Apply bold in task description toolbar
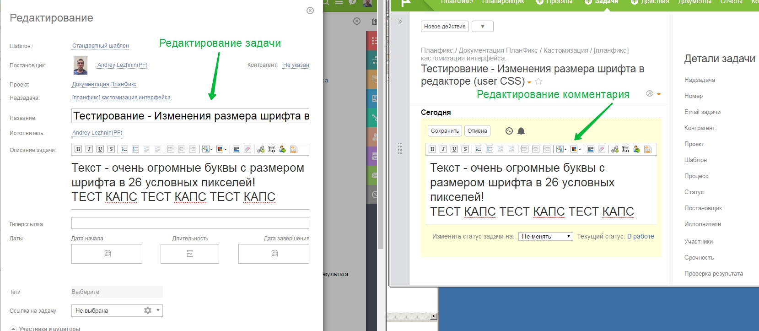This screenshot has width=759, height=331. coord(78,149)
